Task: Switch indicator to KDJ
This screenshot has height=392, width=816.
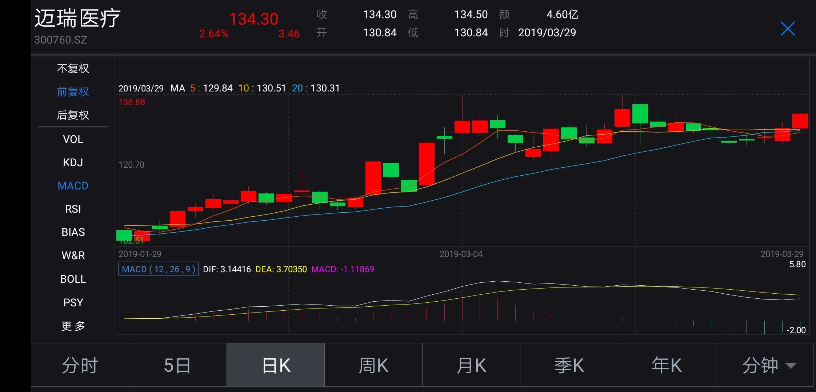Action: pyautogui.click(x=73, y=162)
